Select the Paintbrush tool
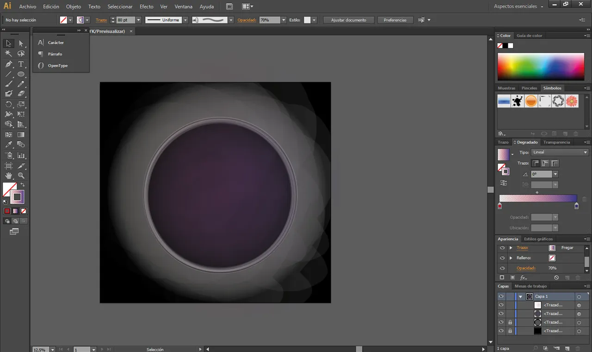Screen dimensions: 592x352 tap(8, 84)
